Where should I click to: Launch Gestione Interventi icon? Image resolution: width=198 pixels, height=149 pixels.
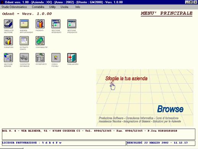click(56, 24)
